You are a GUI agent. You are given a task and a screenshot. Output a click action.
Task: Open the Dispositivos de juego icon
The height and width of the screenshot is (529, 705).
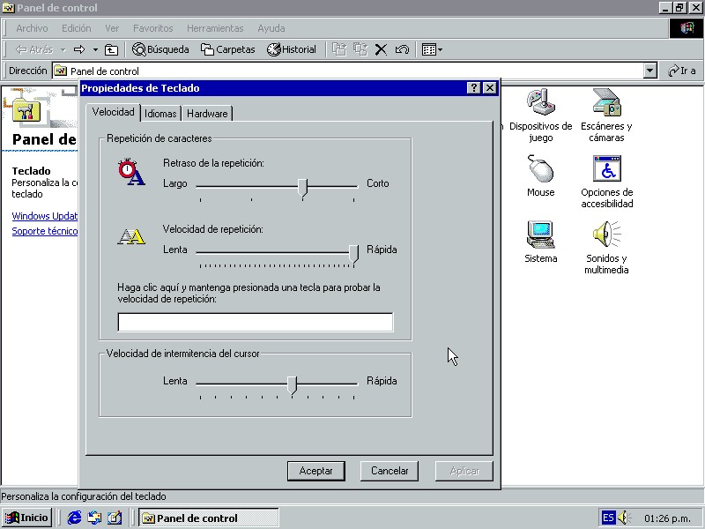(540, 115)
